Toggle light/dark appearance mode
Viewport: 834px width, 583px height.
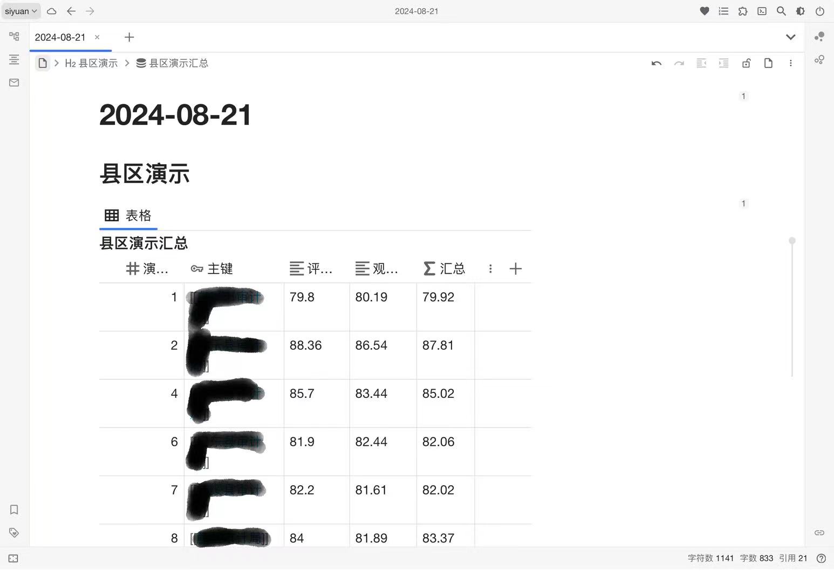point(801,11)
